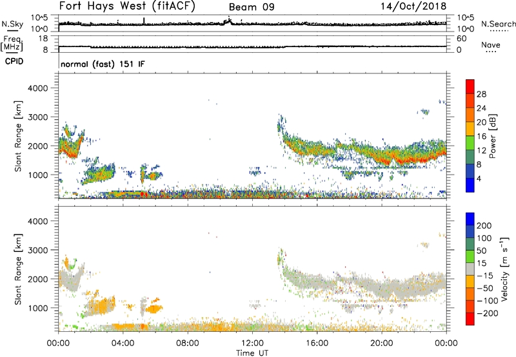The image size is (516, 357).
Task: Click the "4000" tick of the power panel
Action: tap(38, 88)
